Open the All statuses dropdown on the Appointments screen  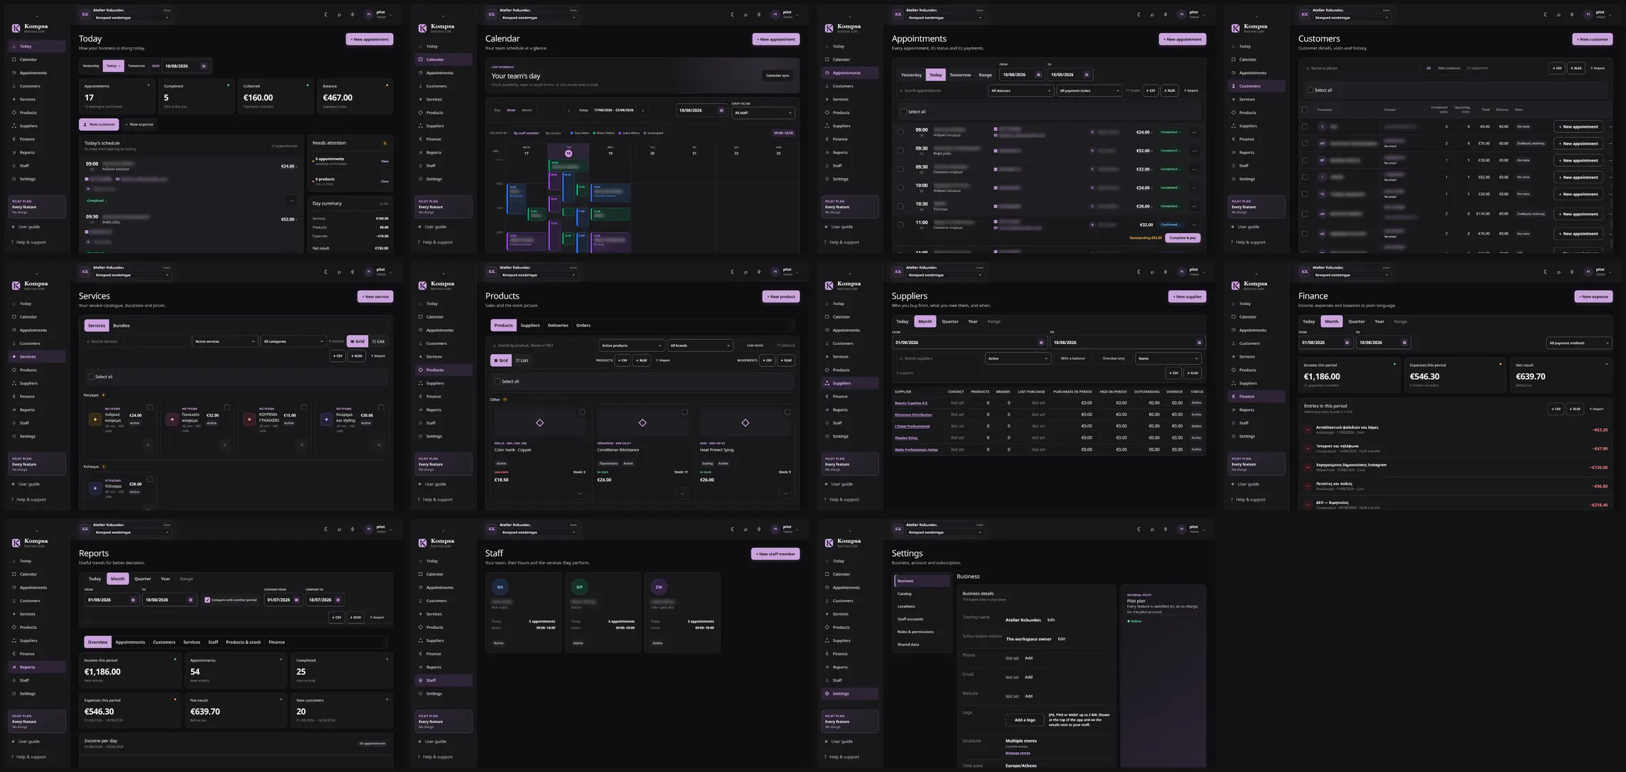(x=1021, y=91)
